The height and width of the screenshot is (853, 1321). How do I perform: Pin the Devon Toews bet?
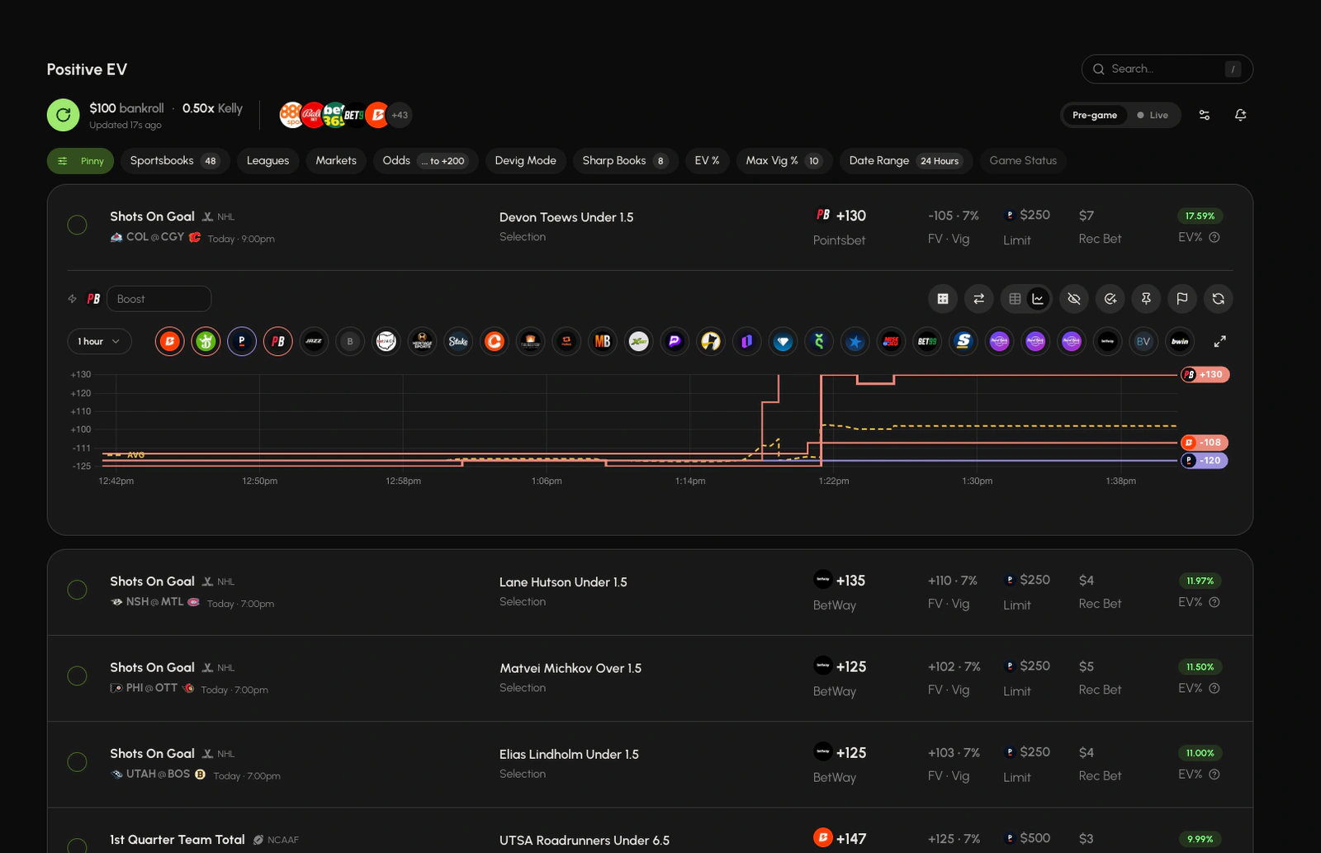[x=1146, y=299]
